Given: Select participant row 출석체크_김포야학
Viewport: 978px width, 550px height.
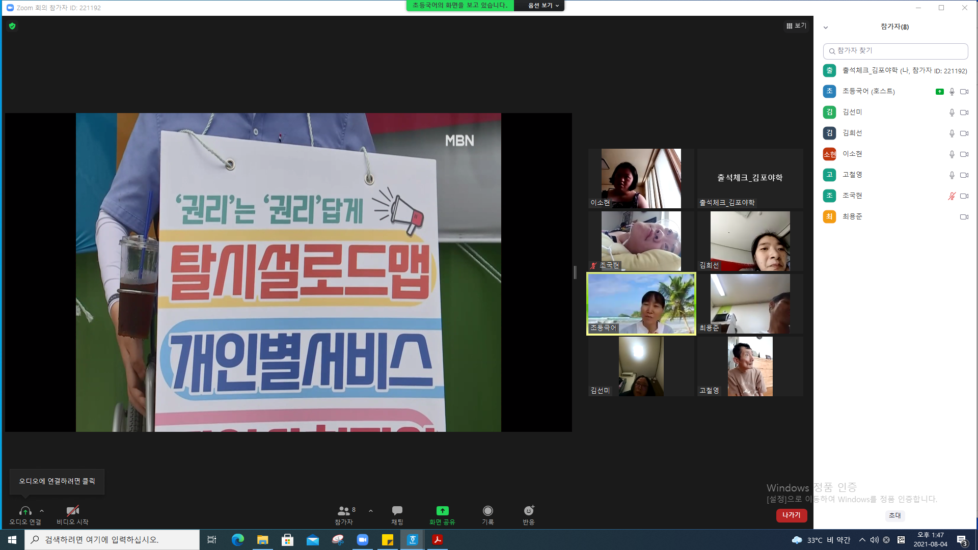Looking at the screenshot, I should pyautogui.click(x=895, y=71).
